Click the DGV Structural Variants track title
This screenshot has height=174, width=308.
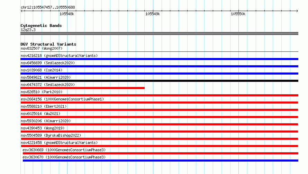click(48, 44)
